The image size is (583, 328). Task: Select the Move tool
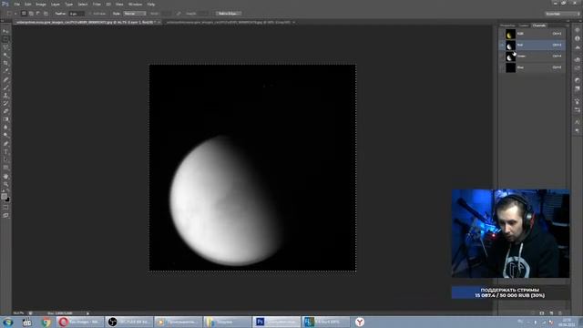coord(5,31)
